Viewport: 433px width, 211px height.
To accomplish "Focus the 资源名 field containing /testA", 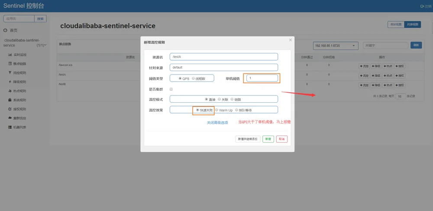I will 224,57.
